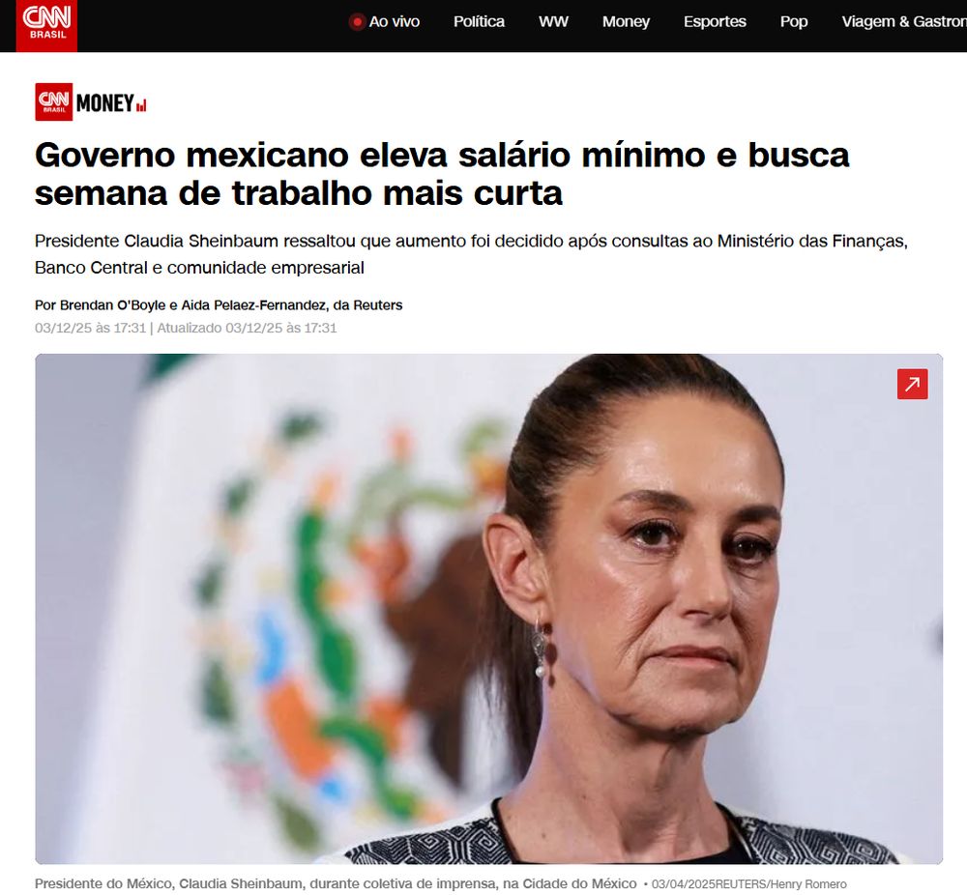Visit Viagem & Gastronomia section

click(x=904, y=21)
